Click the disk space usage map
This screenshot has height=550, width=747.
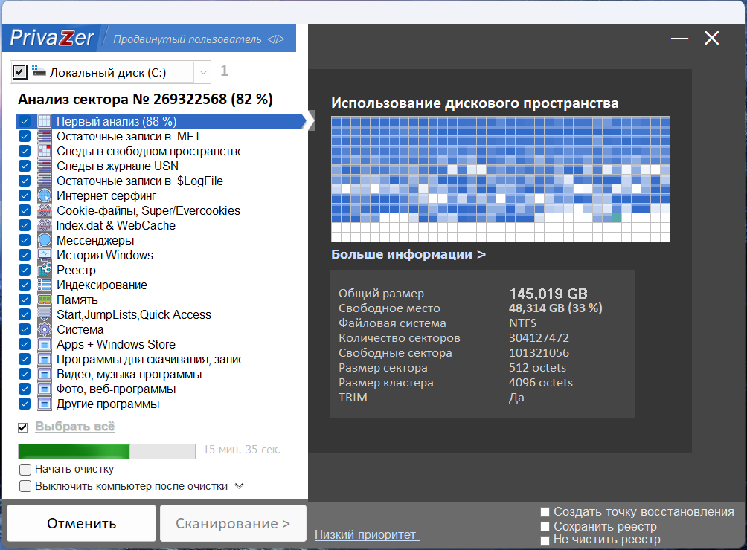tap(501, 179)
